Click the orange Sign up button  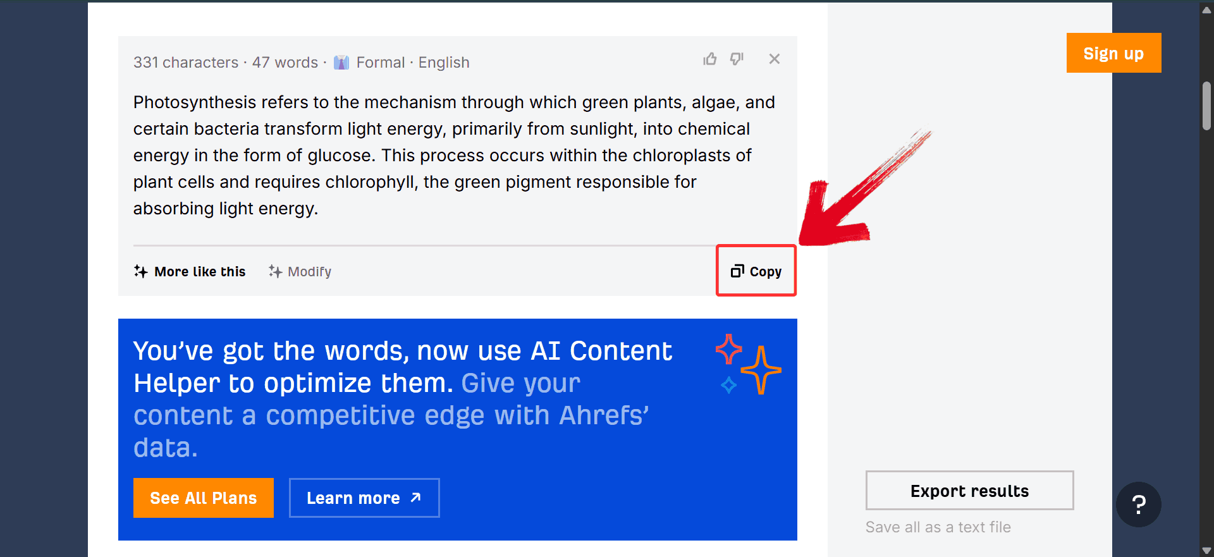tap(1113, 53)
